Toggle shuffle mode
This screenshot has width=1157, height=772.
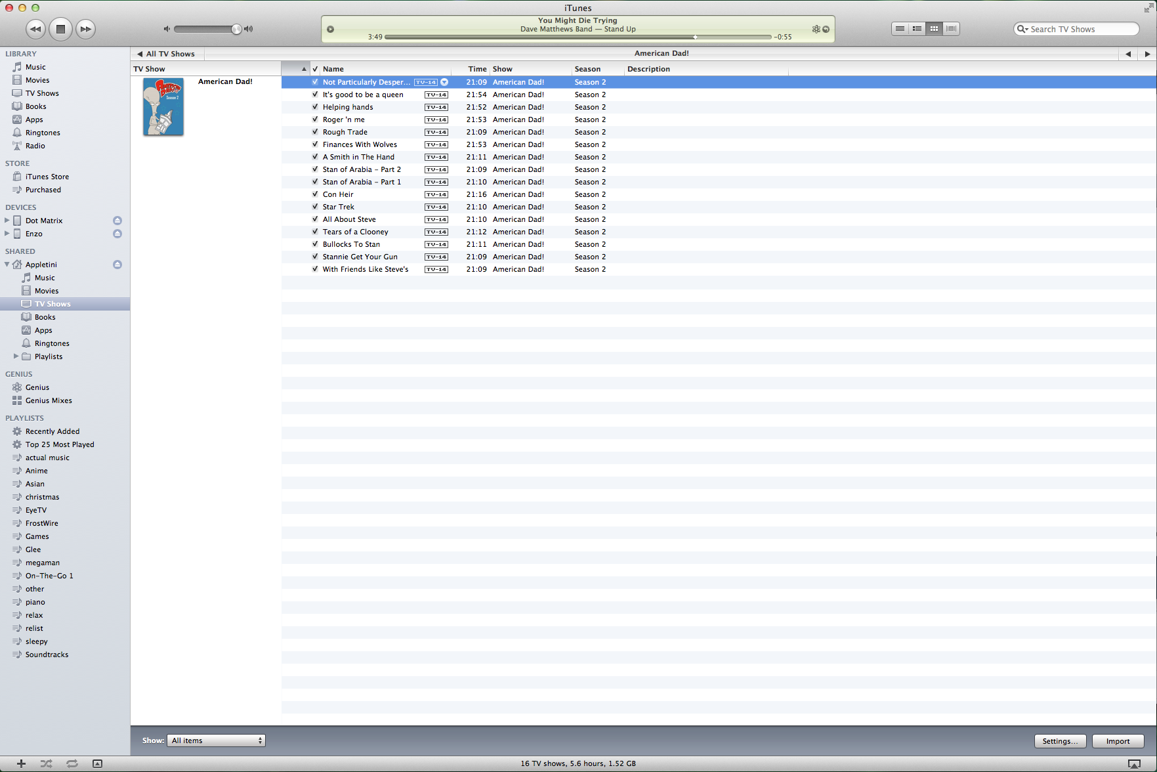(46, 763)
